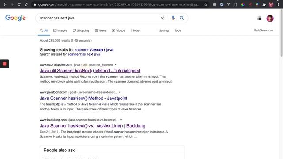This screenshot has height=159, width=283.
Task: Click the People also ask heading
Action: coord(59,150)
